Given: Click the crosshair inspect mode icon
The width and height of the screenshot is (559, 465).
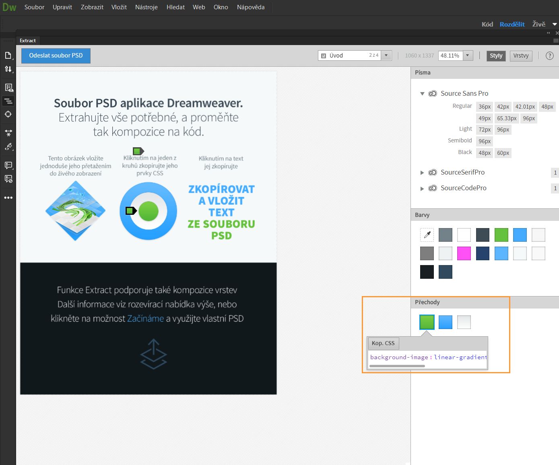Looking at the screenshot, I should click(8, 114).
